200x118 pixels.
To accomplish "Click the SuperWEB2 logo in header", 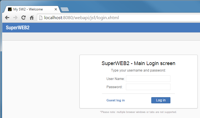I will click(17, 28).
